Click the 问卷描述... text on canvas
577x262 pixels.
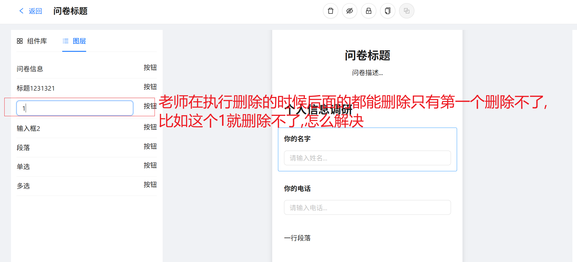(x=367, y=73)
